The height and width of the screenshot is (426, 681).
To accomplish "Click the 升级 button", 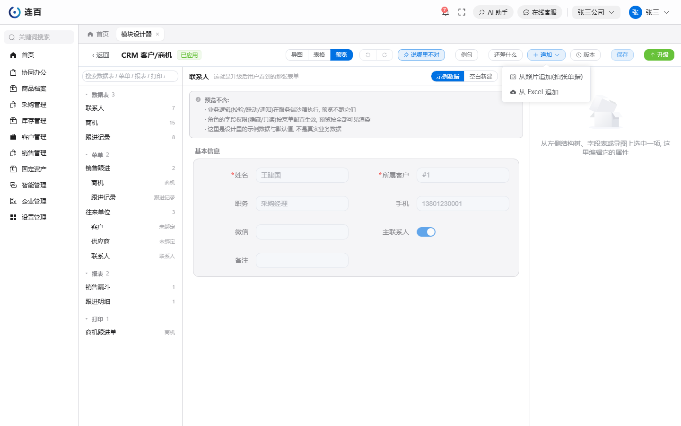I will (659, 55).
